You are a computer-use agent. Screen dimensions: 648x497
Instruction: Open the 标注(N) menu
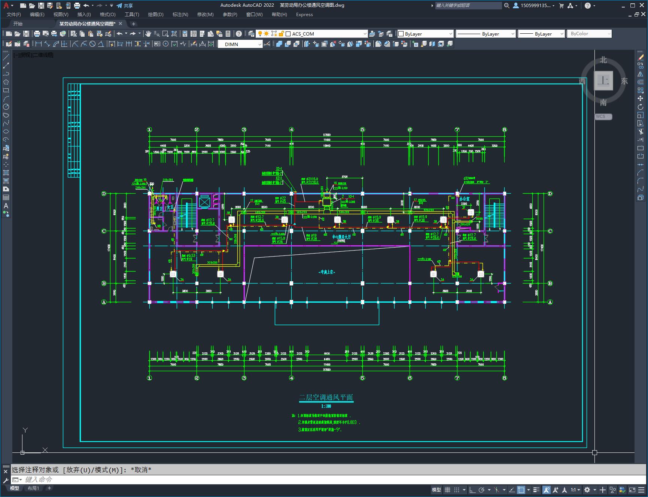[180, 15]
